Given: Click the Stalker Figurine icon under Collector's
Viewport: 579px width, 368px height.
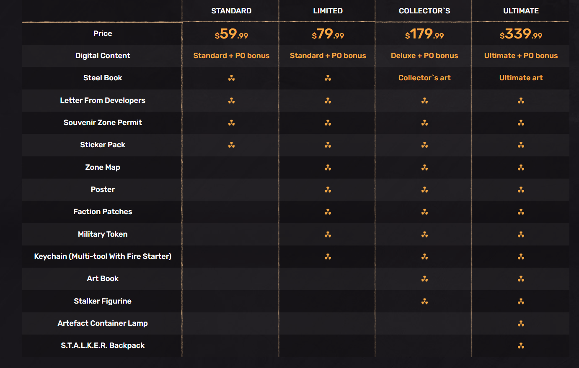Looking at the screenshot, I should pyautogui.click(x=424, y=302).
